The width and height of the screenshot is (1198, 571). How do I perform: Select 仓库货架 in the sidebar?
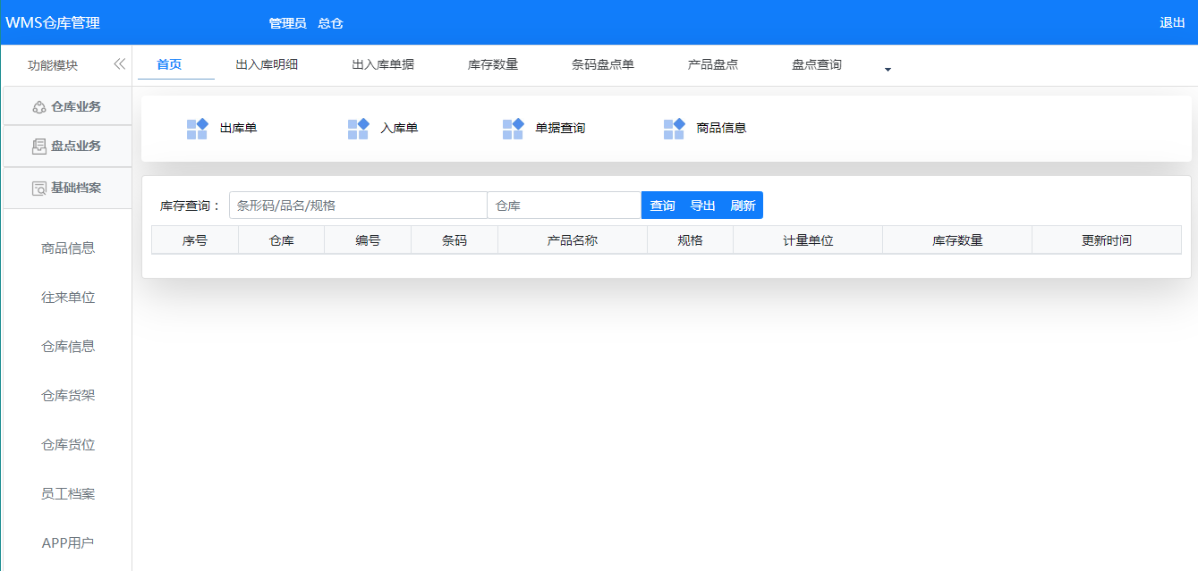pos(68,395)
